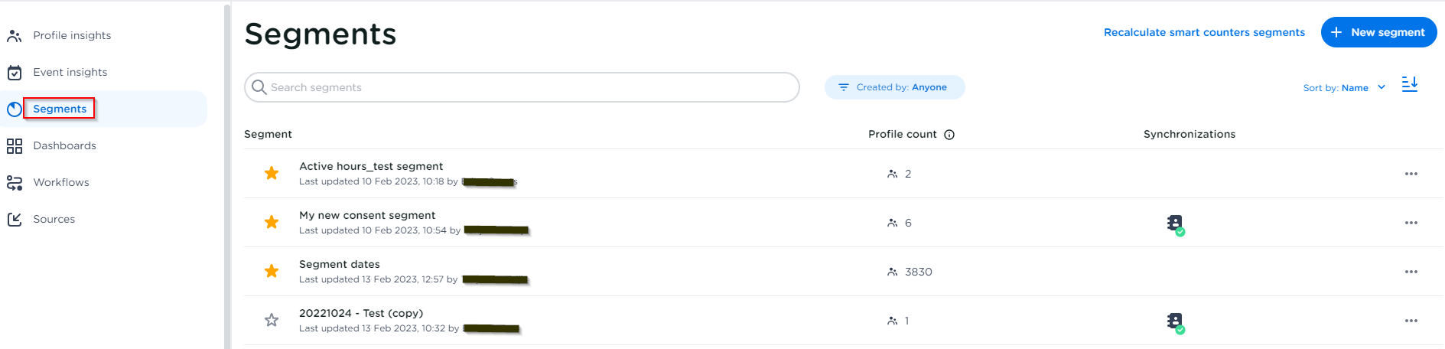Click the Dashboards grid icon

point(15,146)
